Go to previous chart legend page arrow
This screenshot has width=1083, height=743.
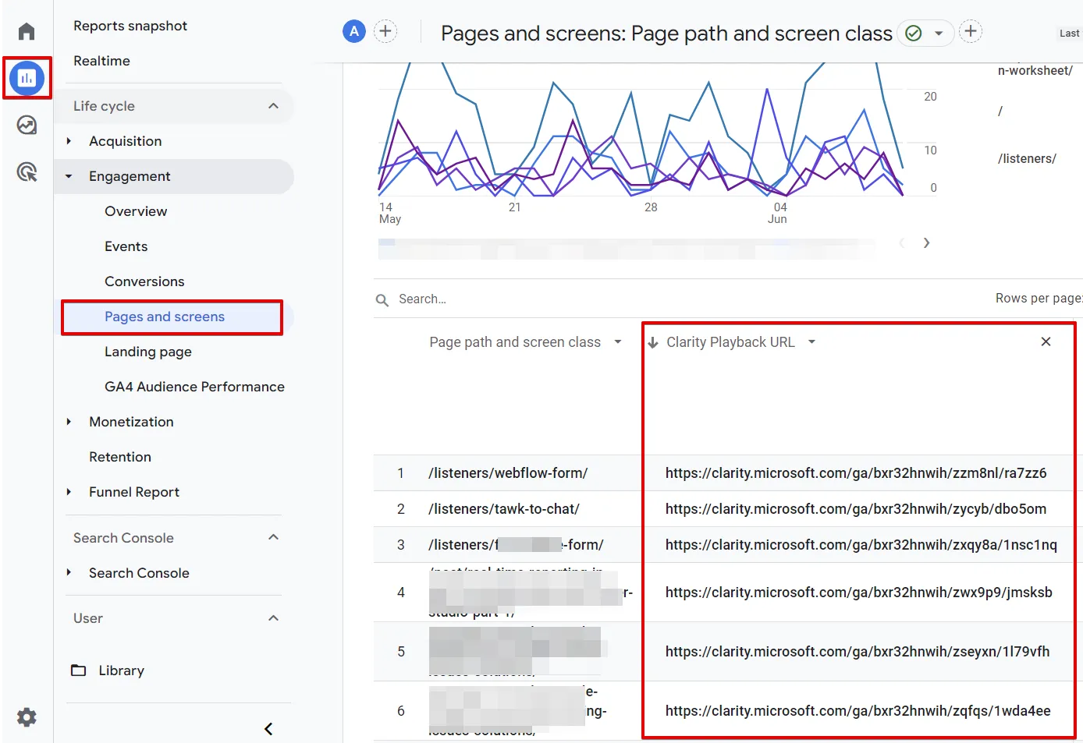(x=902, y=243)
